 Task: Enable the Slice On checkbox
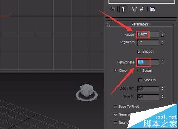pos(140,80)
